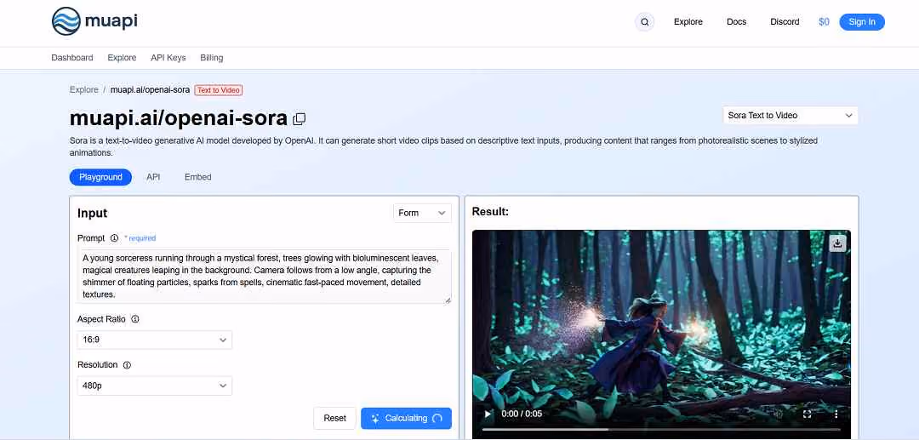The height and width of the screenshot is (440, 919).
Task: Open API Keys page
Action: point(168,57)
